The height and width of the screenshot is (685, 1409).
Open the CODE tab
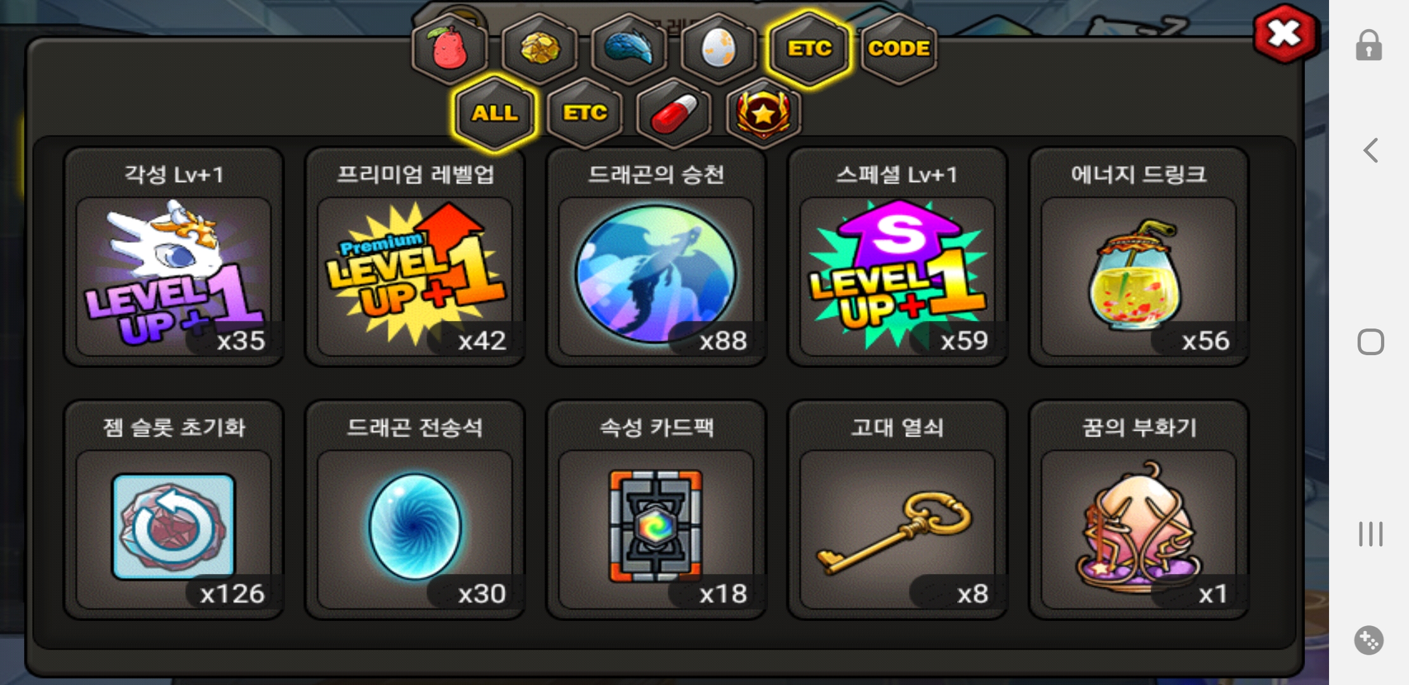pyautogui.click(x=899, y=49)
